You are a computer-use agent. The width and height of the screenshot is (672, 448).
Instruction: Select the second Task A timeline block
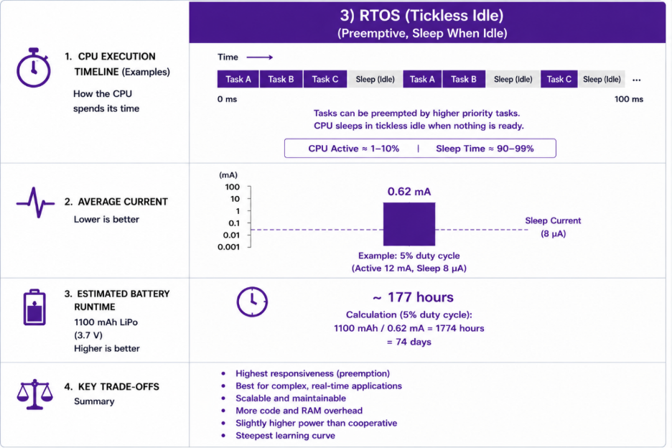point(422,79)
